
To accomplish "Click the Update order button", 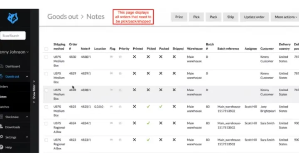I will (254, 17).
